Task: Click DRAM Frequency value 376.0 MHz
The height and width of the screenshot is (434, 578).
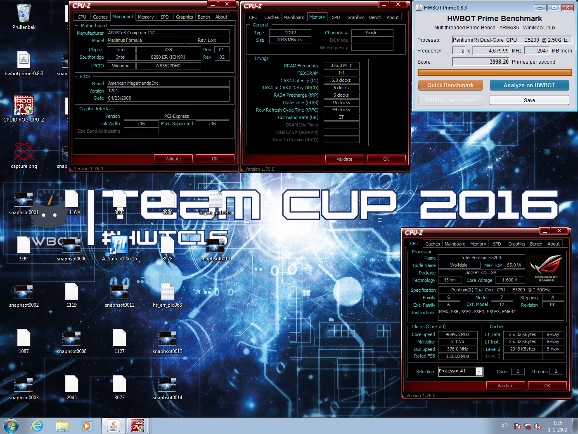Action: [341, 65]
